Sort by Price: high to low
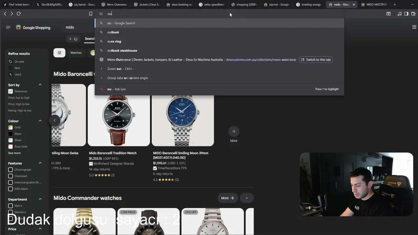The image size is (418, 235). pos(19,104)
